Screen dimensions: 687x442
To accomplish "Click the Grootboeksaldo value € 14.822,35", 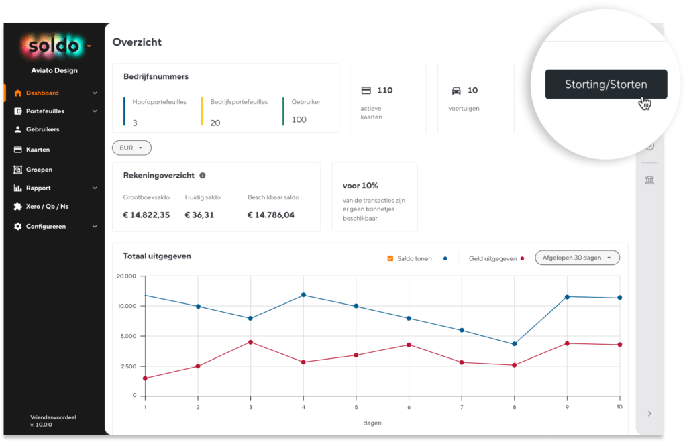I will pyautogui.click(x=146, y=215).
